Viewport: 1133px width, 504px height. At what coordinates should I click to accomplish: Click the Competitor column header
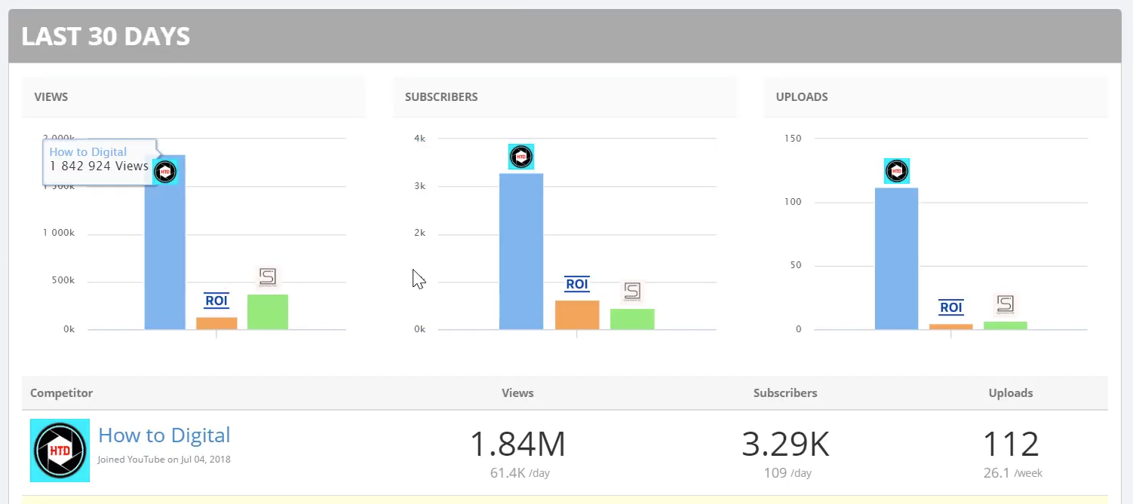62,393
